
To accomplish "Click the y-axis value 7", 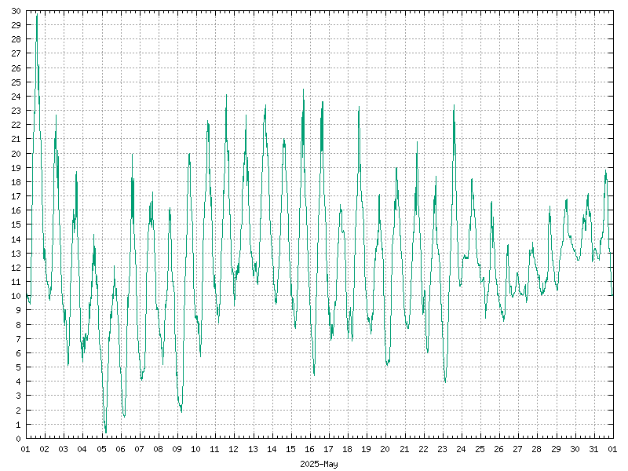I will (18, 339).
